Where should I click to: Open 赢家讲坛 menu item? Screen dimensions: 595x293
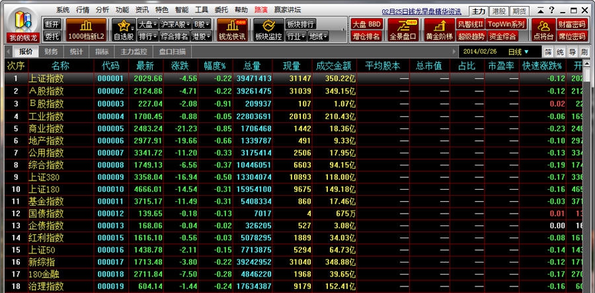point(288,10)
